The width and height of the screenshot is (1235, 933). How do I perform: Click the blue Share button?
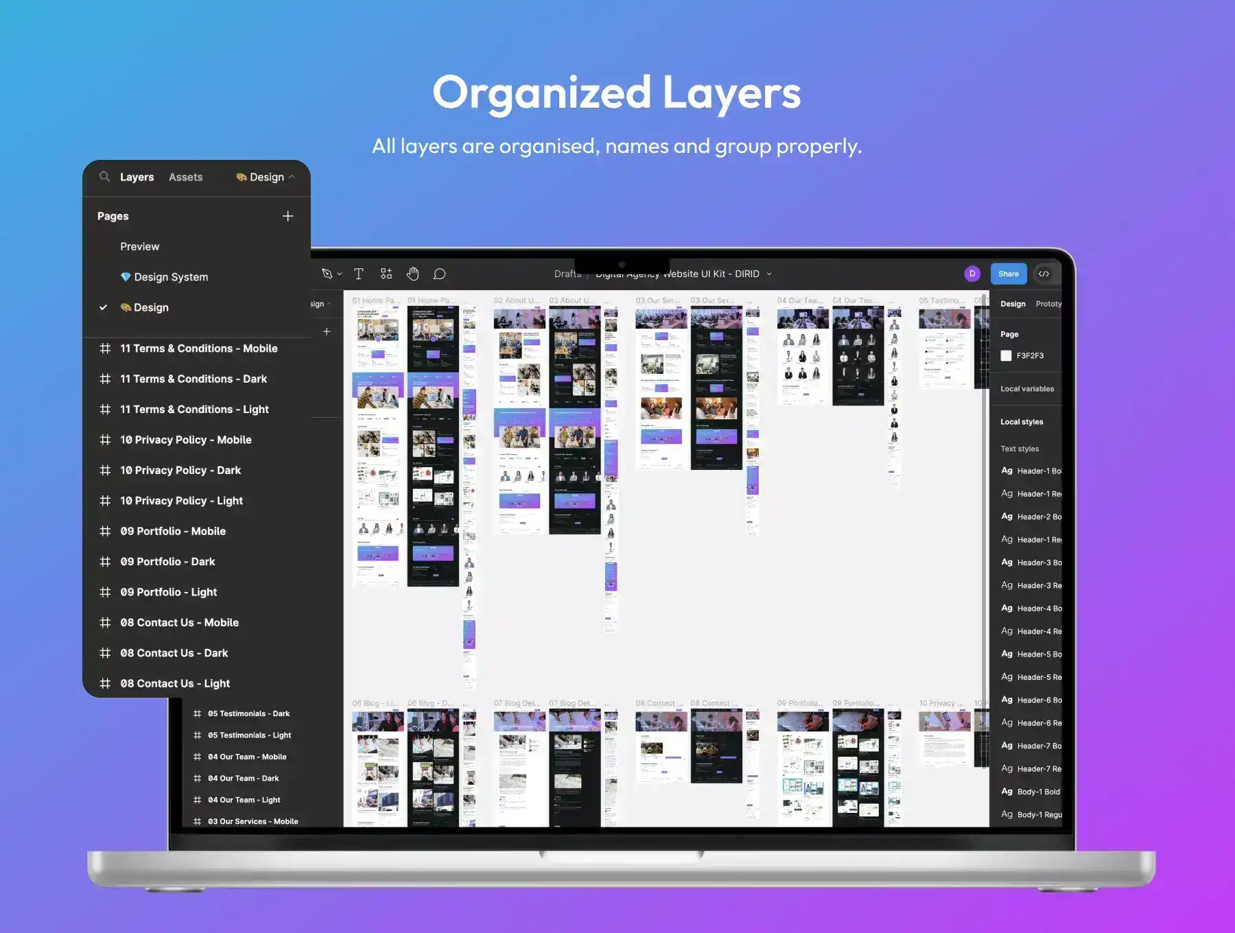[1008, 274]
